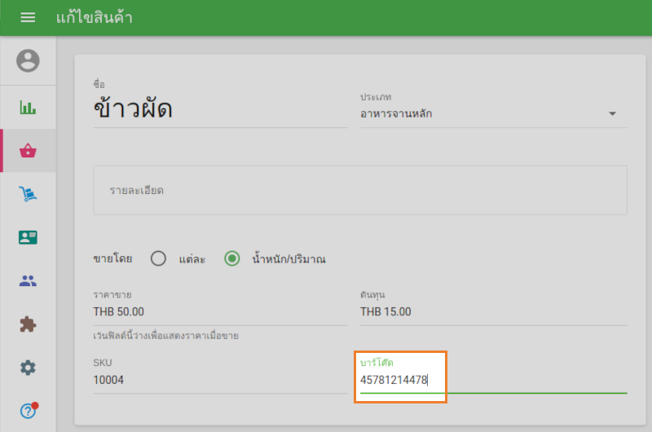Select the น้ำหนัก/ปริมาณ radio button
This screenshot has height=432, width=652.
232,258
